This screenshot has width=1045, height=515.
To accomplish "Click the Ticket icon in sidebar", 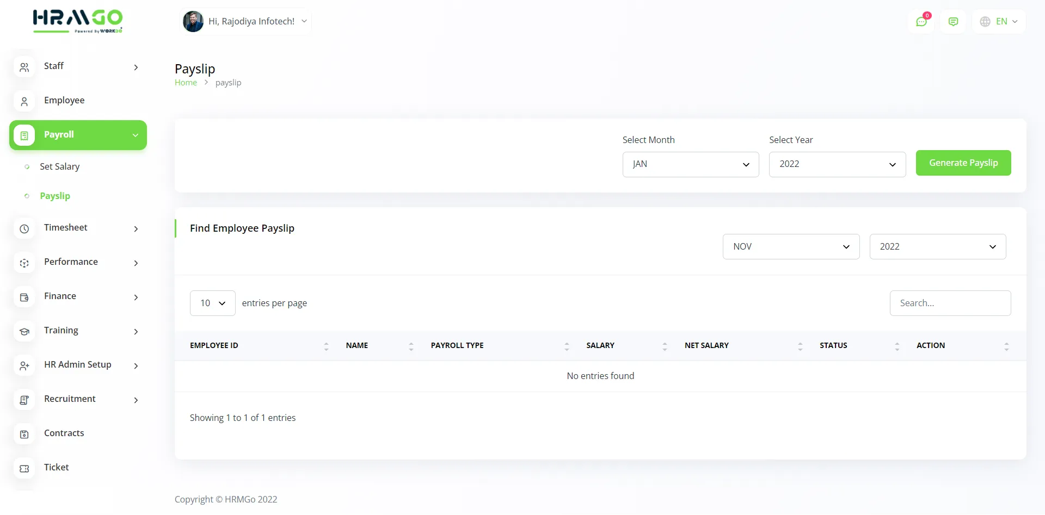I will point(24,469).
